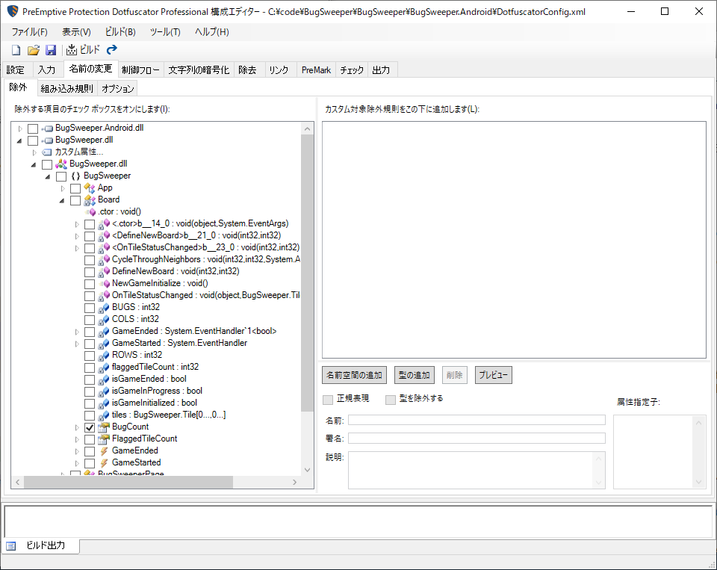Screen dimensions: 717x570
Task: Check the isGameInProgress checkbox
Action: click(x=90, y=391)
